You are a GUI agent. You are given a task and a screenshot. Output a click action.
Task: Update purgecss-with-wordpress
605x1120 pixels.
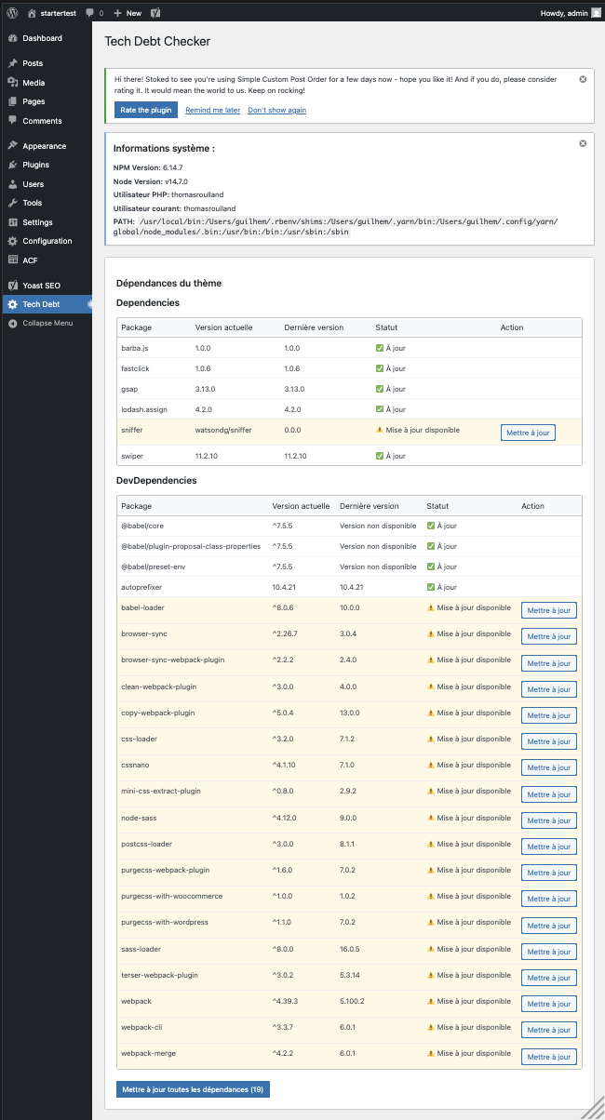[x=548, y=926]
